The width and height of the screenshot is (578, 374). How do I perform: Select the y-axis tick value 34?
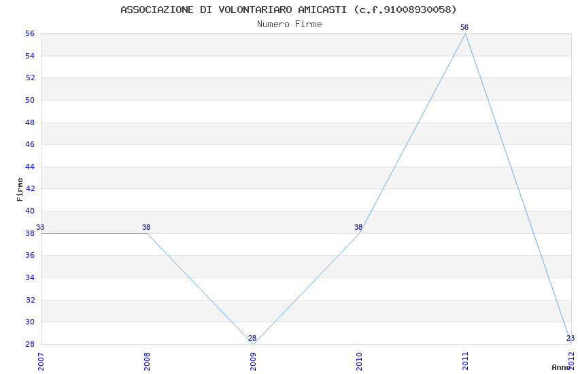30,278
